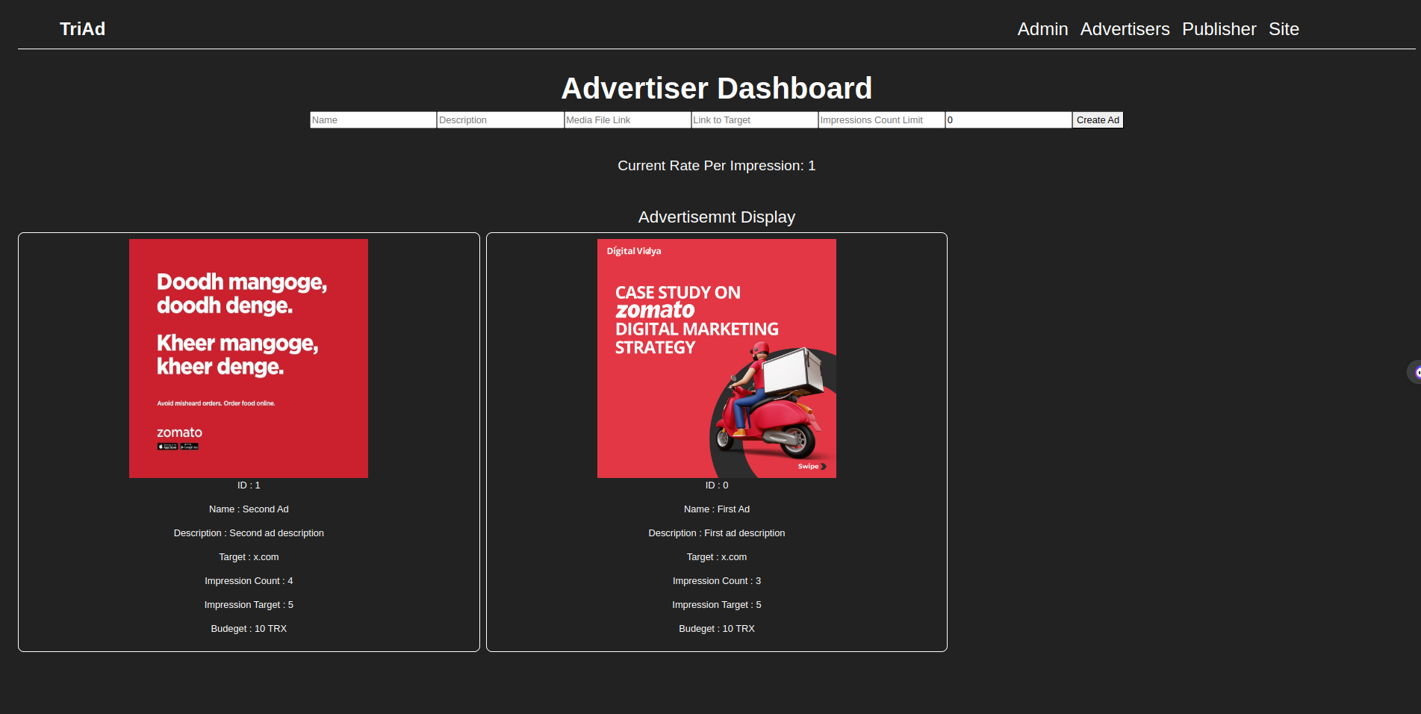The width and height of the screenshot is (1421, 714).
Task: Select 'Impression Count : 3' text
Action: point(717,581)
